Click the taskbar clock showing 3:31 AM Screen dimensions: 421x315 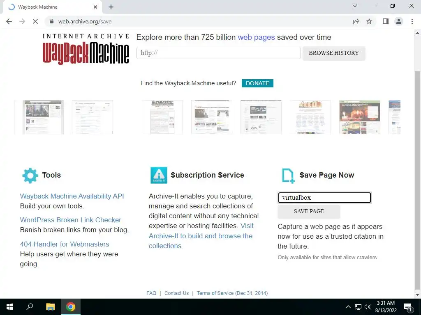[x=386, y=307]
